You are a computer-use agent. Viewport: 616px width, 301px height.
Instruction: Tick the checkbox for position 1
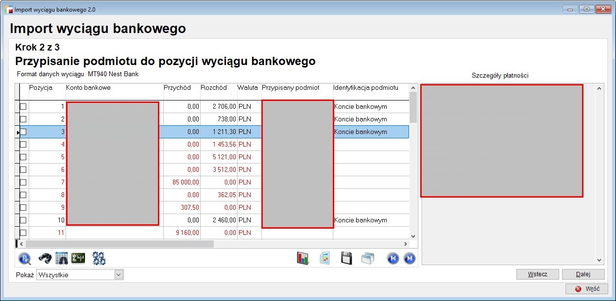[x=23, y=106]
